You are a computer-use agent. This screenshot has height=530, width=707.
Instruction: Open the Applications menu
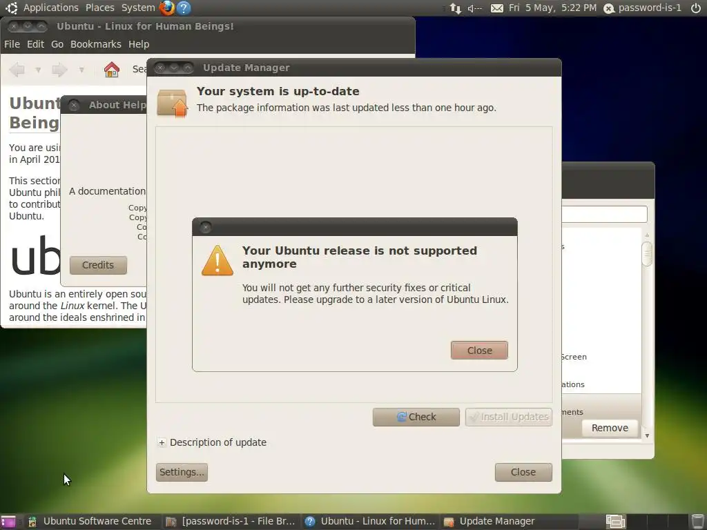(x=50, y=8)
